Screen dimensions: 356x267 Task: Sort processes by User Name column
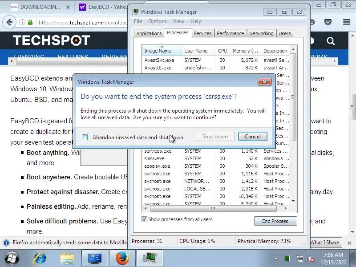click(x=198, y=51)
